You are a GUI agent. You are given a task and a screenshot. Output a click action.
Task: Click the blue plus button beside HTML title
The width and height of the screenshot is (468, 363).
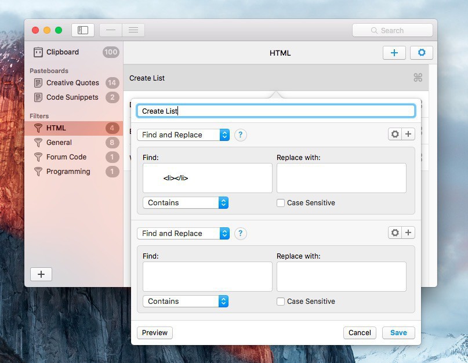click(x=394, y=53)
